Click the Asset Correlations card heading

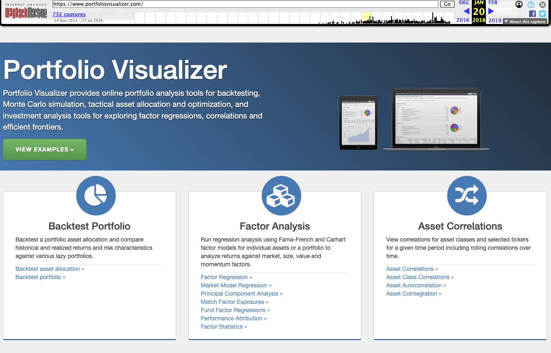pyautogui.click(x=460, y=226)
